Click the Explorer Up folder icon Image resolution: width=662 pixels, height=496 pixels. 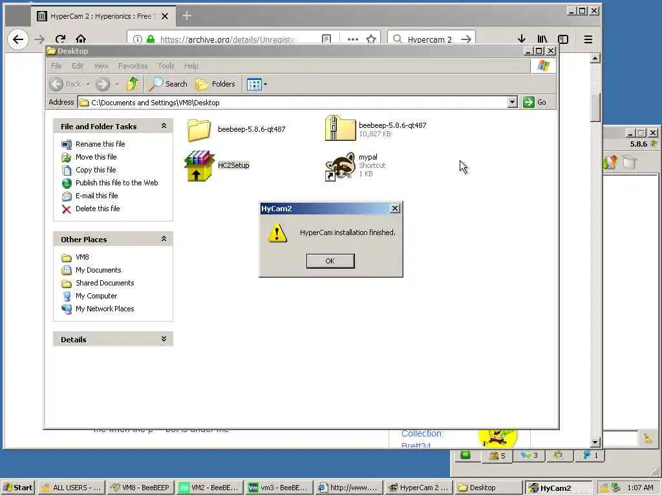click(133, 84)
